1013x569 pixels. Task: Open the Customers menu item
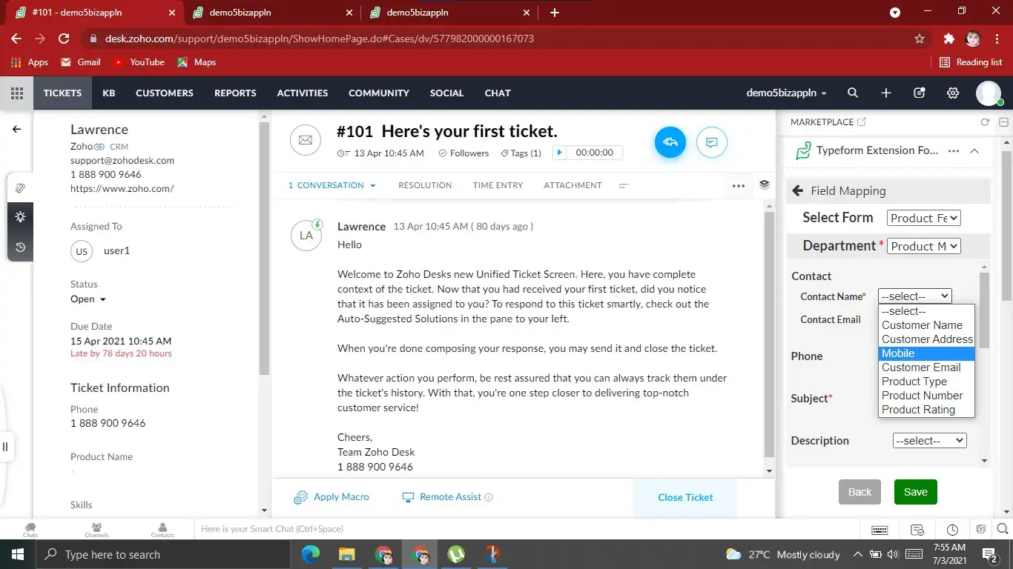pyautogui.click(x=164, y=93)
